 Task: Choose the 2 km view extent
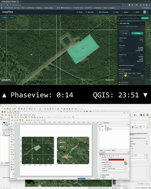click(134, 73)
